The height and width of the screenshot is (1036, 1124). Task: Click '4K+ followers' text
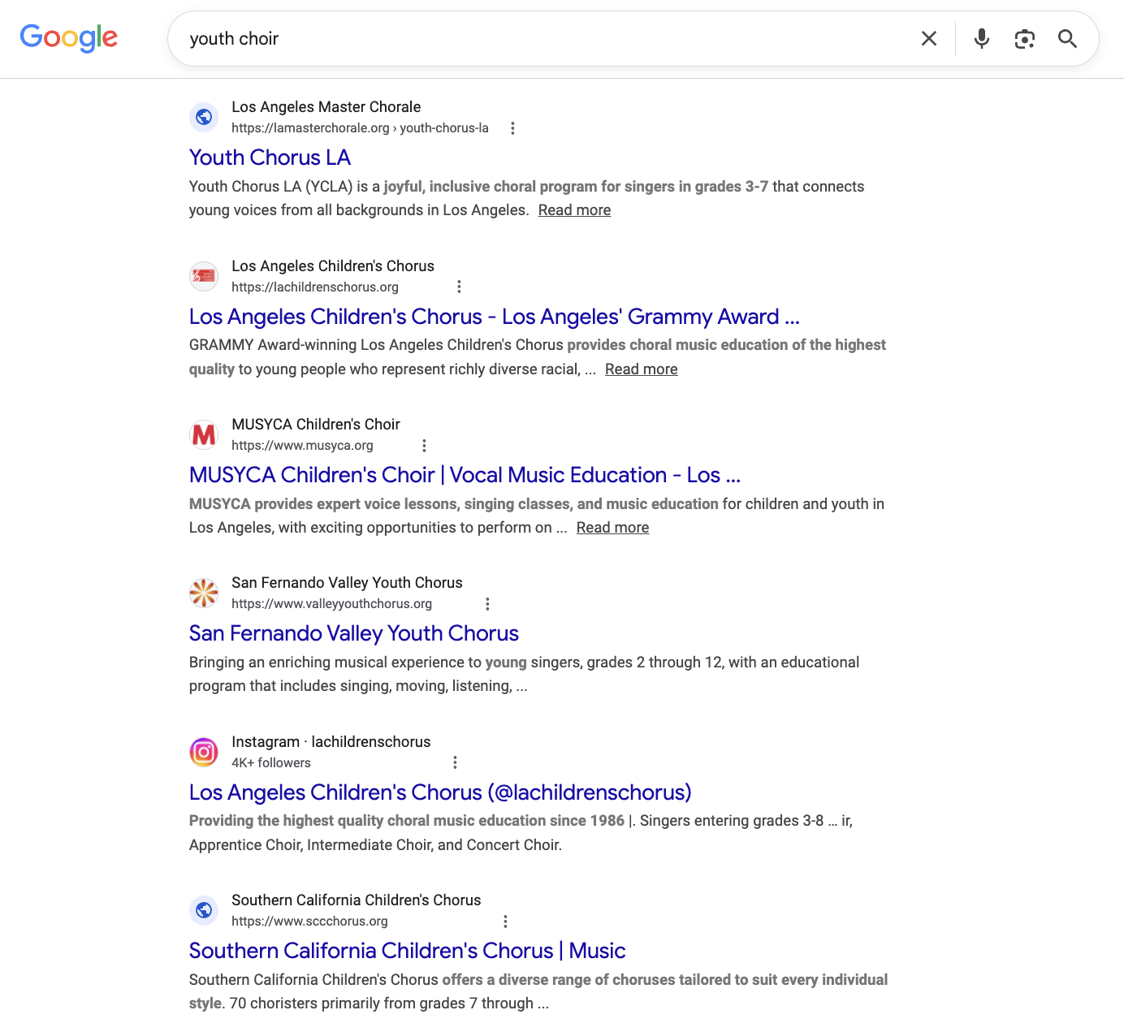pos(271,763)
